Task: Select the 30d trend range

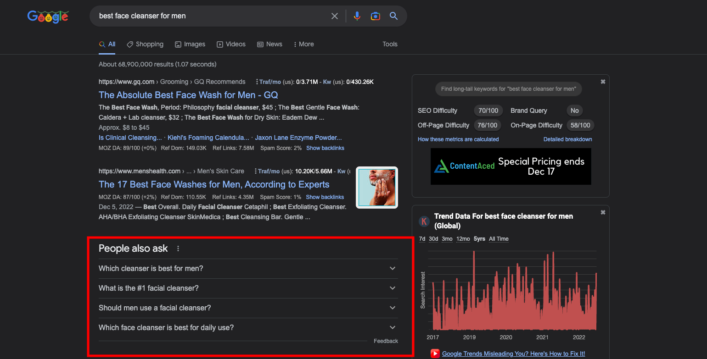Action: pos(433,239)
